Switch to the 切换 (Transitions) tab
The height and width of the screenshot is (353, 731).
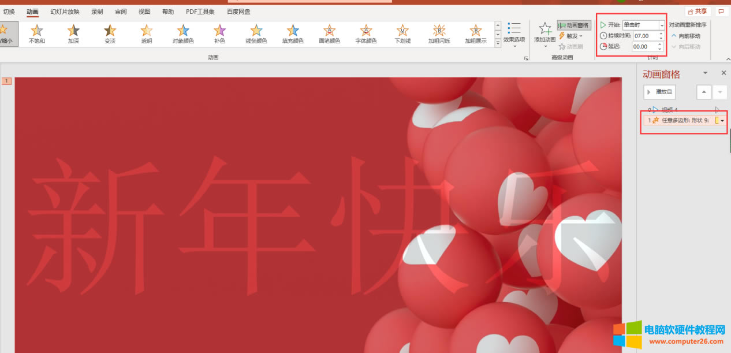(9, 12)
